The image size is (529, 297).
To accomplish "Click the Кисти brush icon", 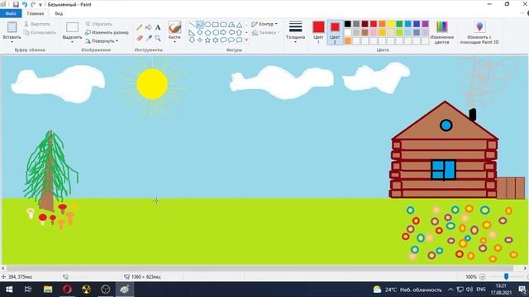I will tap(174, 27).
